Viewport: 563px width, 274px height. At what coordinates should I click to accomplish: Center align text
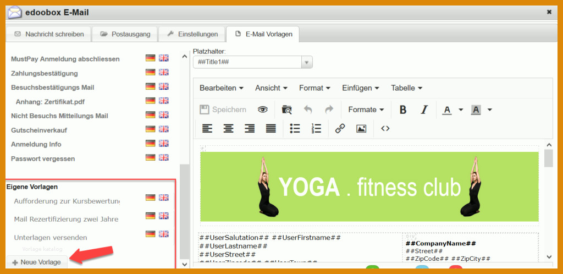coord(228,129)
